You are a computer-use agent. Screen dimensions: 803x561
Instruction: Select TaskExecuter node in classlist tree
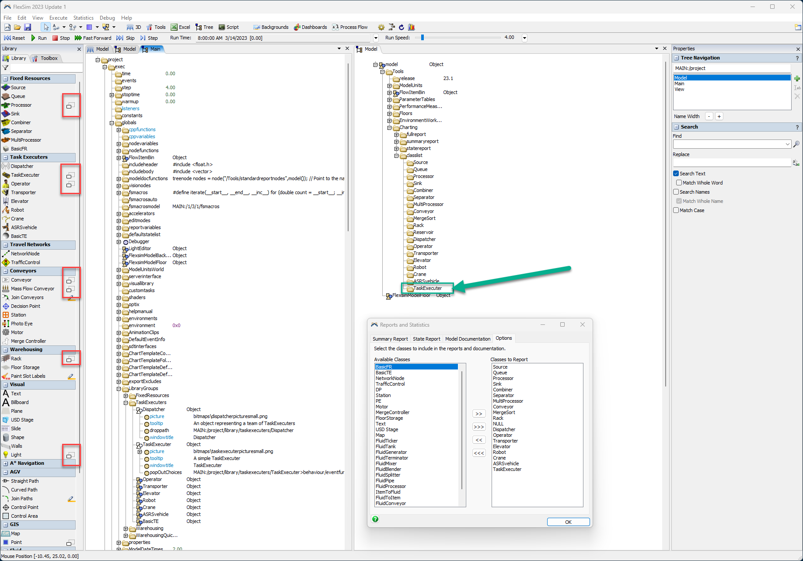(x=427, y=288)
